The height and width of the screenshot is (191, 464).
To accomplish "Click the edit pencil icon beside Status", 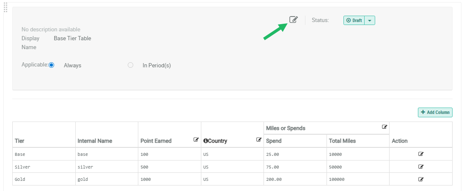I will coord(294,19).
